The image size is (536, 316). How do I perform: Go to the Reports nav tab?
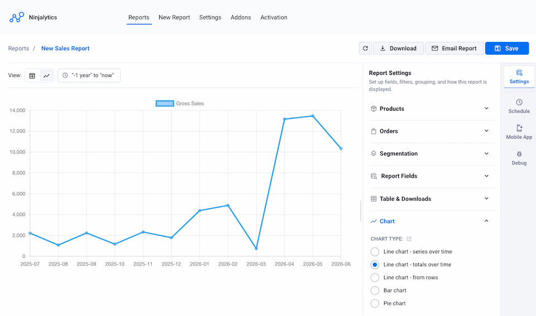[x=139, y=17]
